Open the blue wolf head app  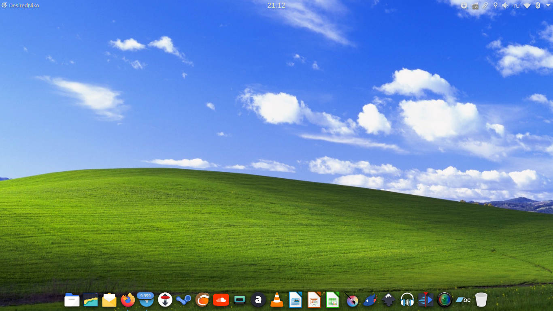(370, 300)
